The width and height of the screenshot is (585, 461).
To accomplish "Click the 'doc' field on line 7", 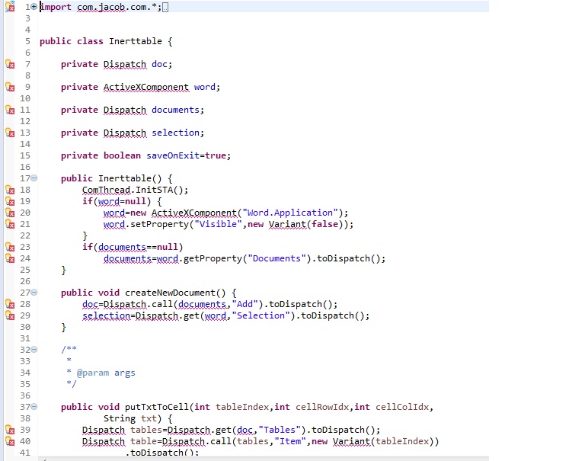I will coord(159,64).
